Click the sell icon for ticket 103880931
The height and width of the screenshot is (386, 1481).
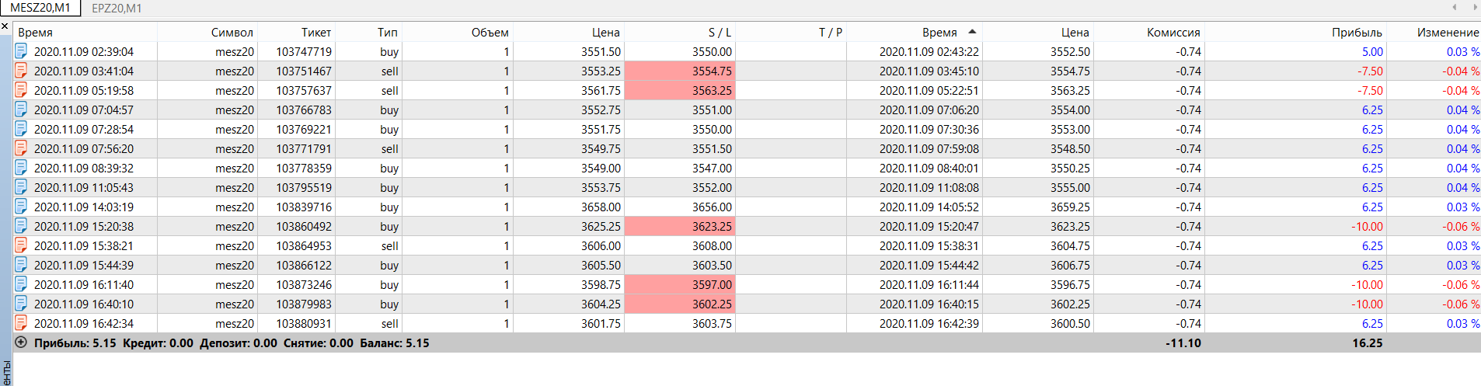(x=21, y=323)
